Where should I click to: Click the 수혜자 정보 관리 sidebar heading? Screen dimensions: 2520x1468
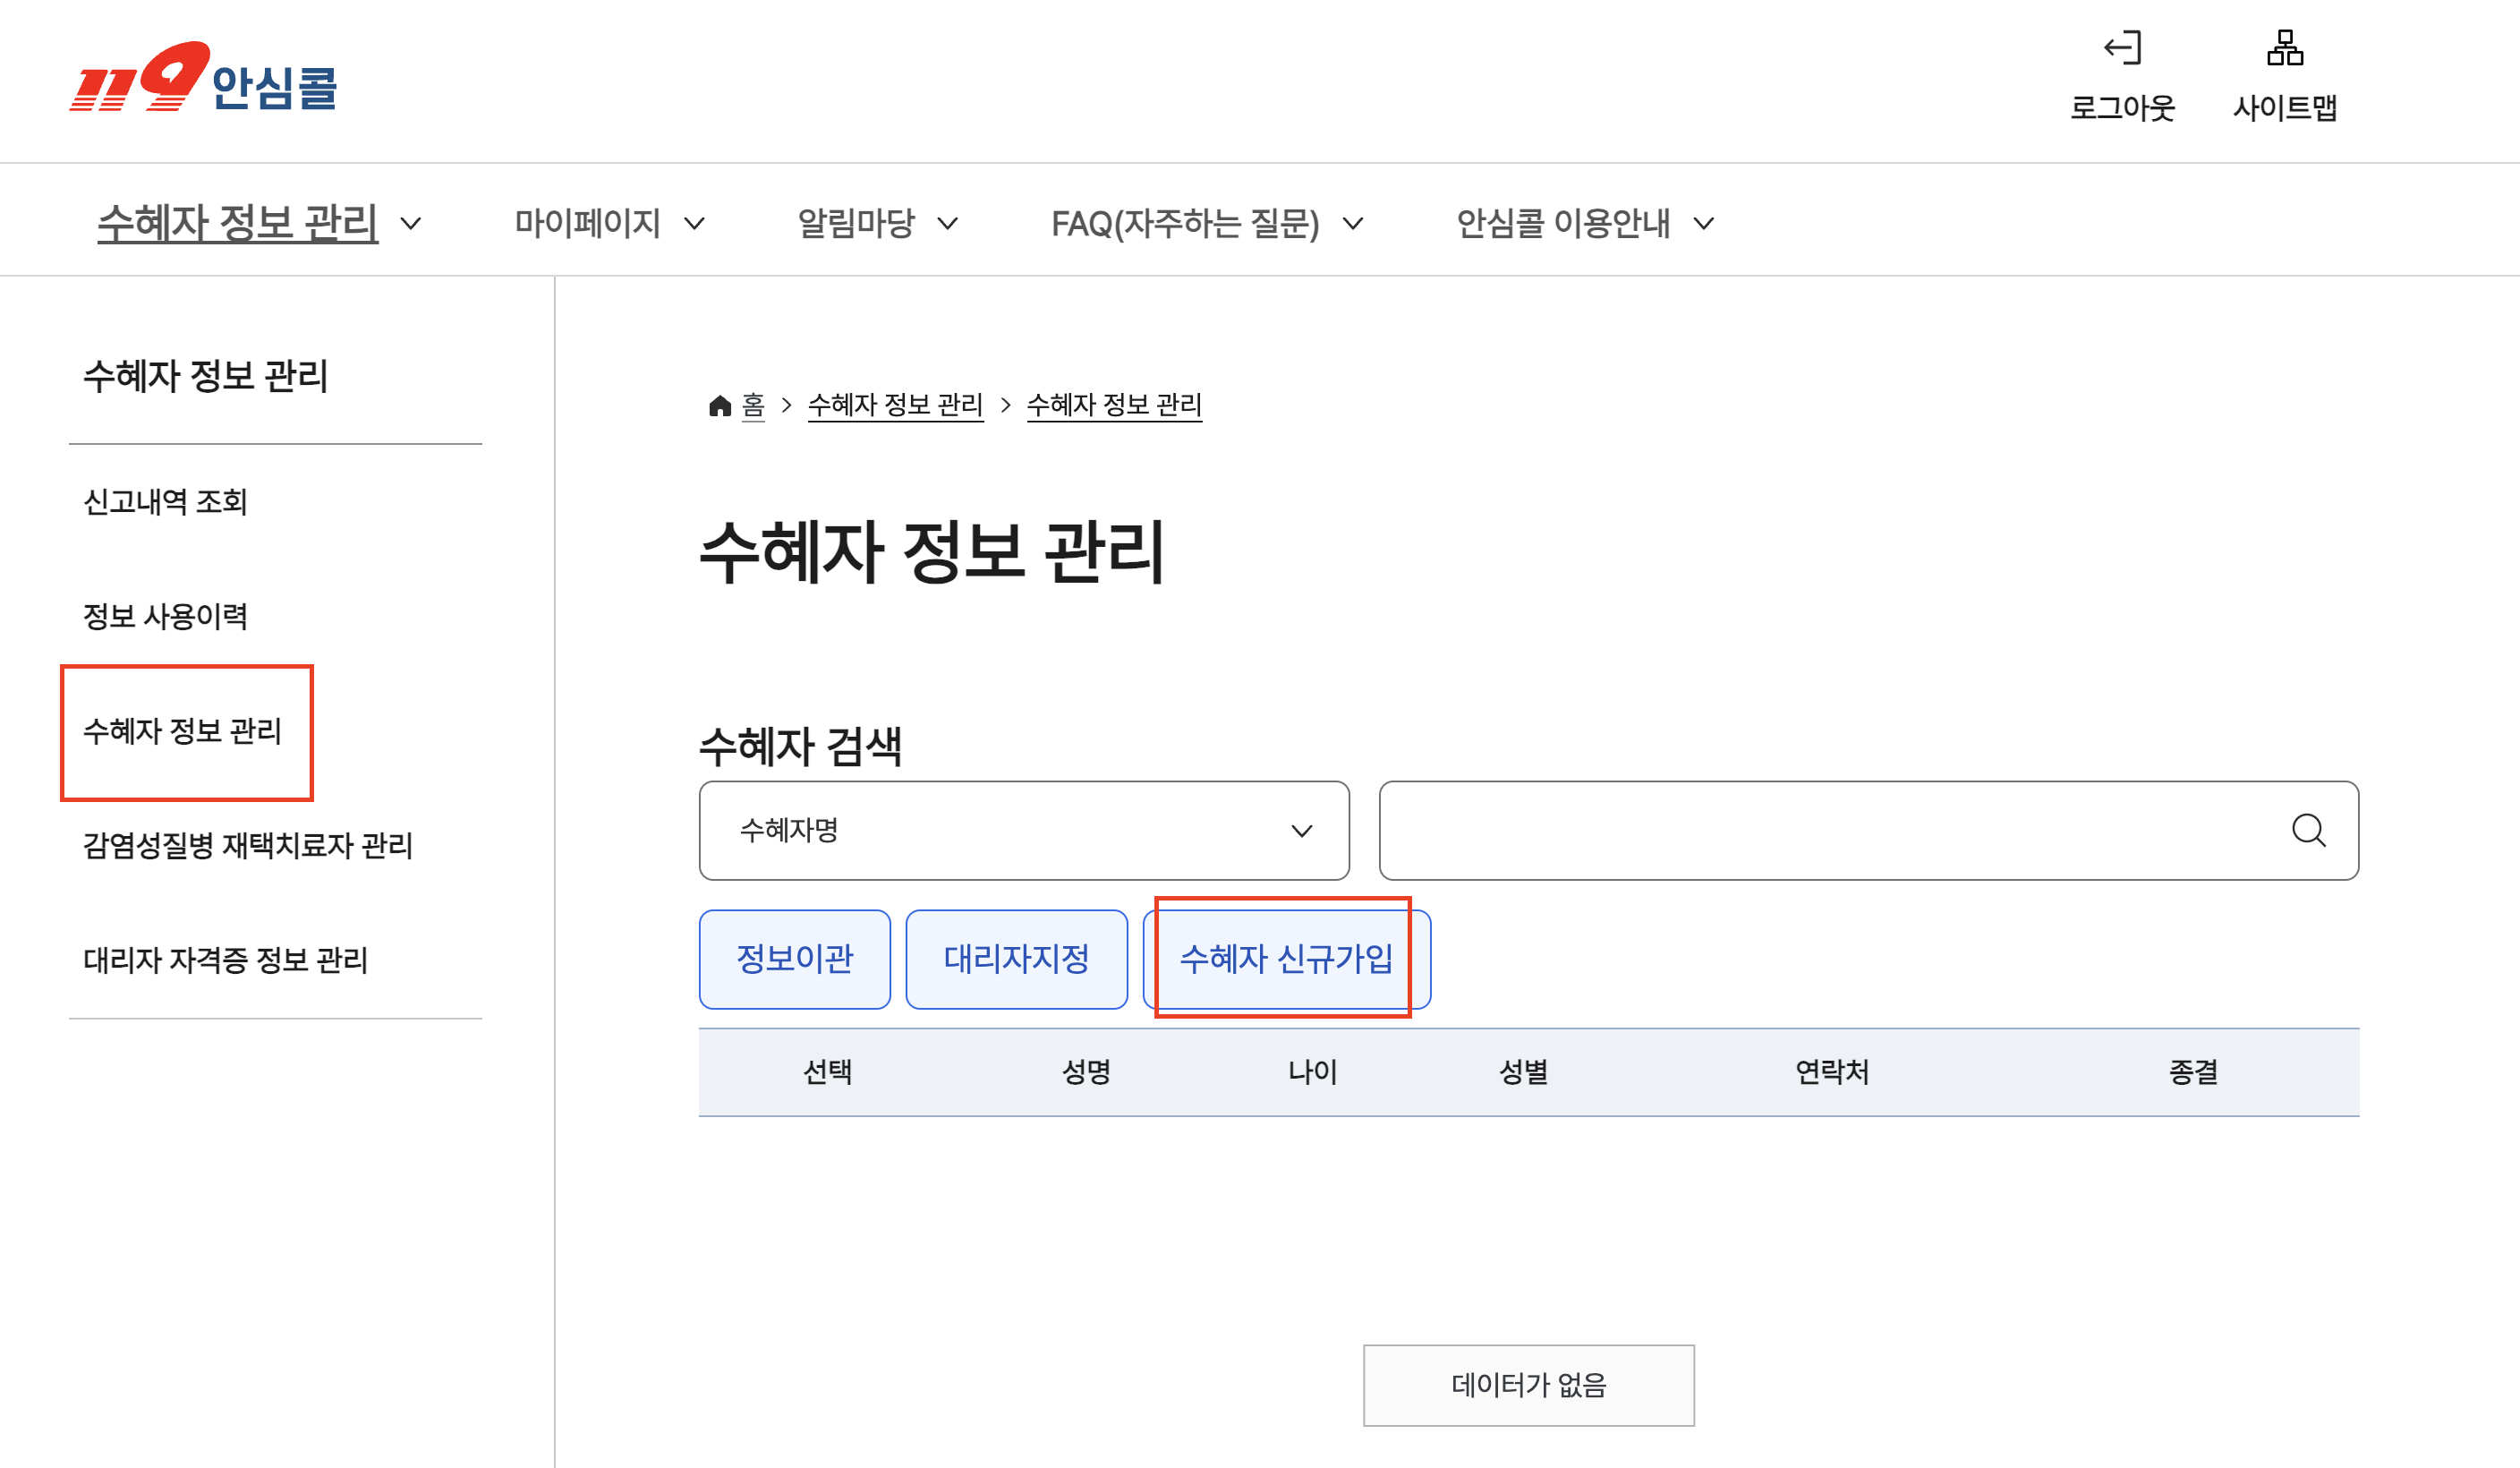coord(206,376)
